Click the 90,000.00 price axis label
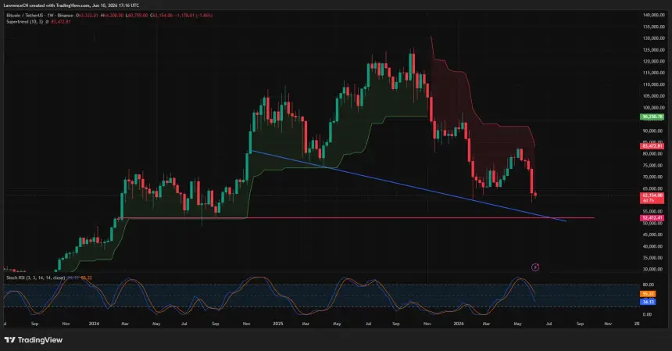The image size is (672, 351). point(653,131)
